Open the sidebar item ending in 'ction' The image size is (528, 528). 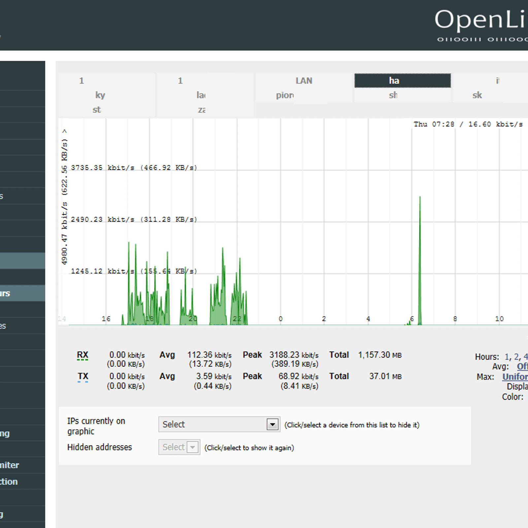(x=22, y=481)
